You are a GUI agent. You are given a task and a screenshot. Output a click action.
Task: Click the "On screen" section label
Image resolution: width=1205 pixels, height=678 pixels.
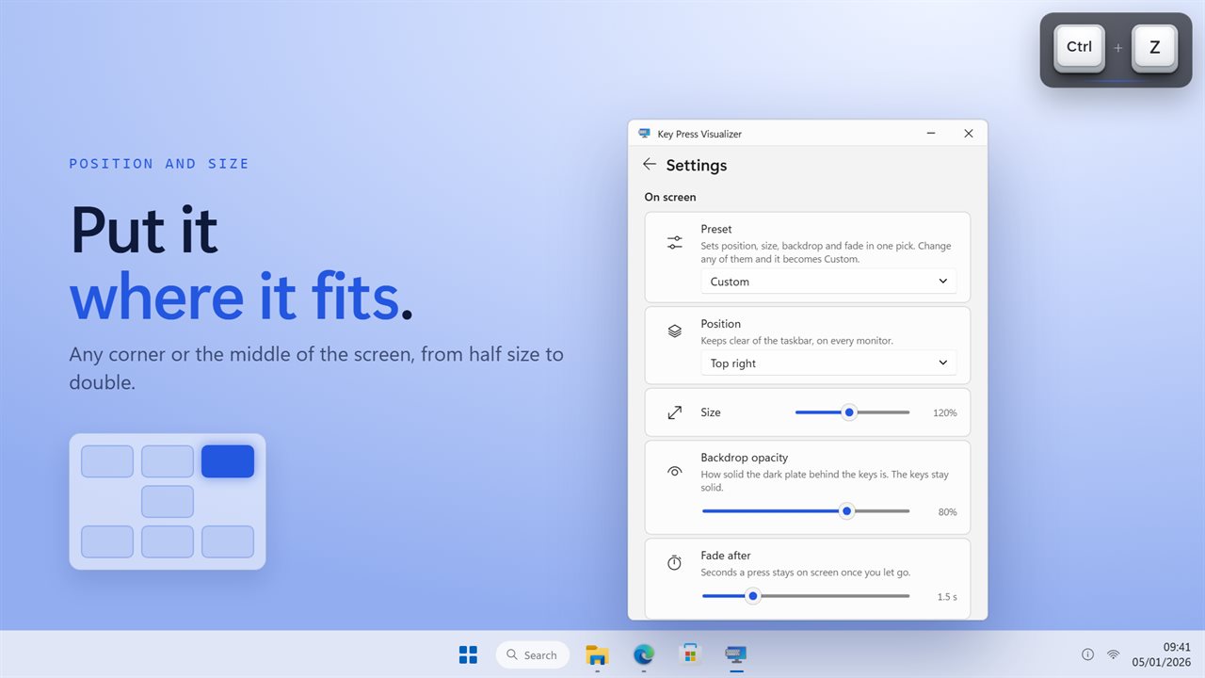tap(670, 197)
